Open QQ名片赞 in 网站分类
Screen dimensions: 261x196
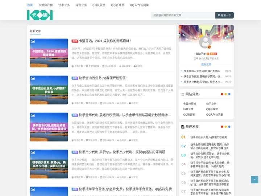pyautogui.click(x=212, y=109)
